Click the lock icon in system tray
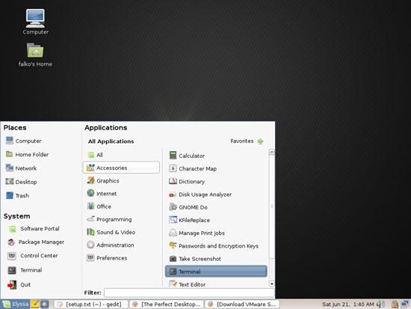Screen dimensions: 411x309 395,305
